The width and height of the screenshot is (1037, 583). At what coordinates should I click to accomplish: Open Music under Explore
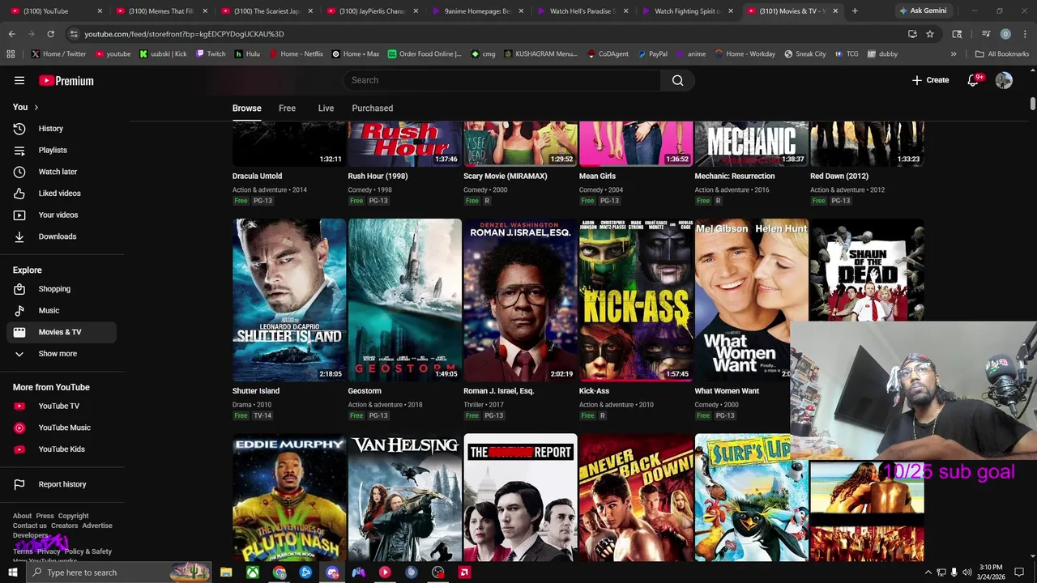click(x=62, y=310)
